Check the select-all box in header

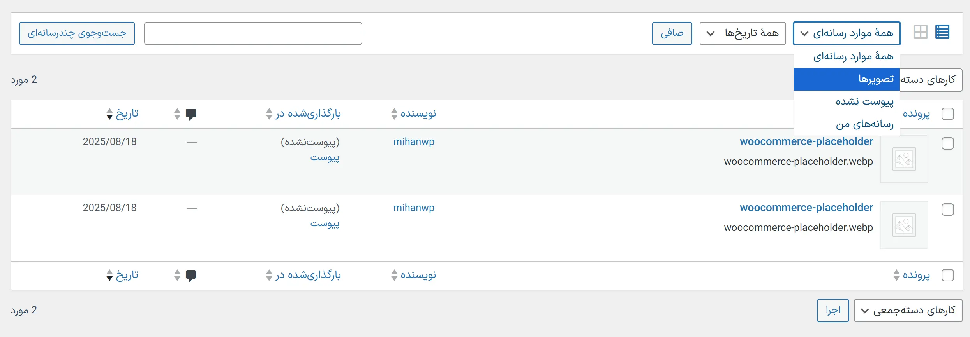947,114
